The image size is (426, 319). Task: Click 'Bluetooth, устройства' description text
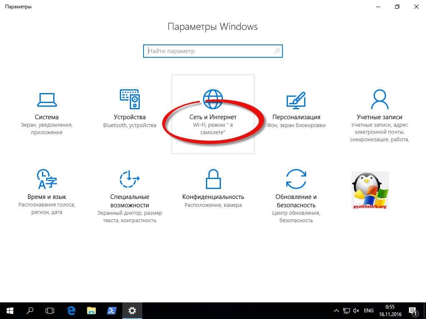pyautogui.click(x=130, y=125)
